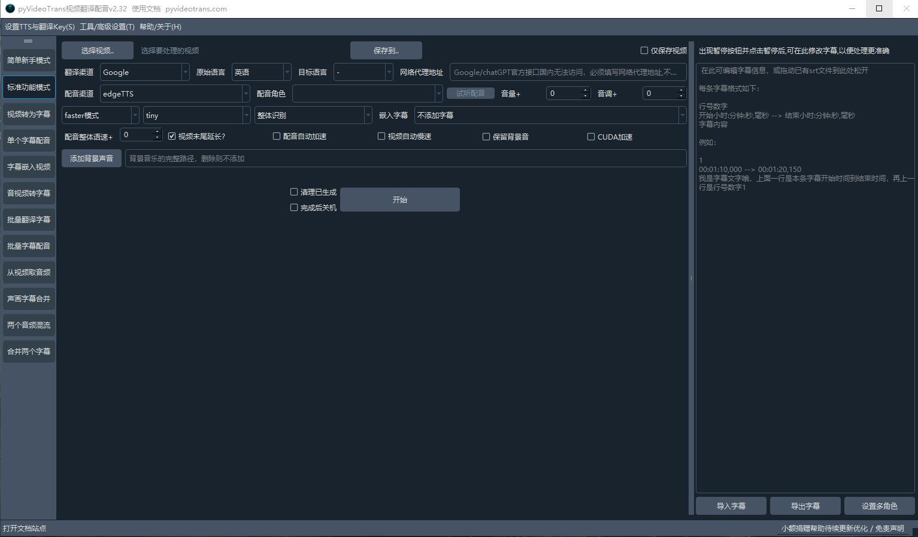The width and height of the screenshot is (918, 537).
Task: Click the pyVideoTrans app icon in title bar
Action: click(10, 8)
